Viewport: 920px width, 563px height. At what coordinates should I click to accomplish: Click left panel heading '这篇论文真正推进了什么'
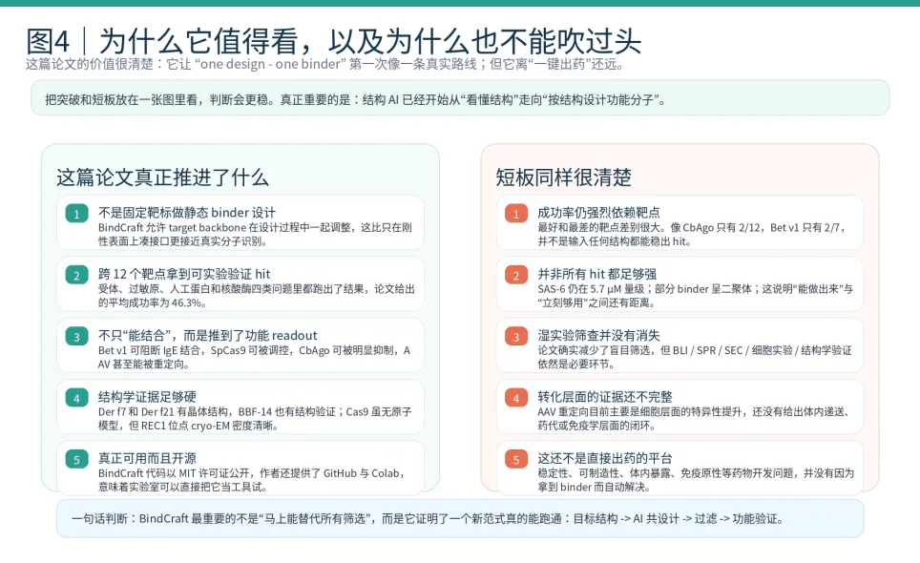point(162,177)
